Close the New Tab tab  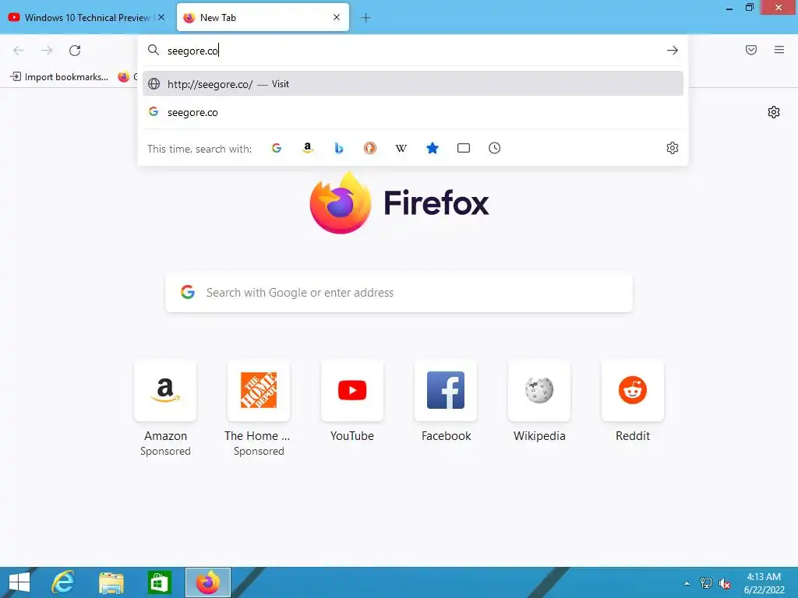pyautogui.click(x=337, y=17)
